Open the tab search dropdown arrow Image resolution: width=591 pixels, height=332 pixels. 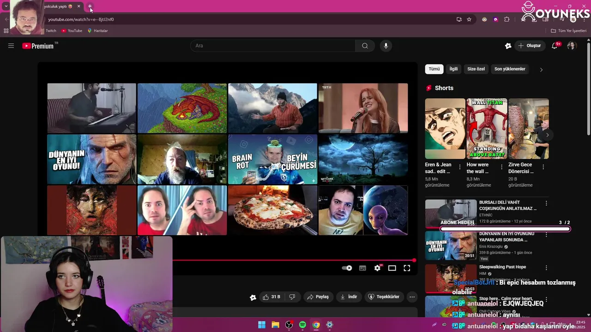6,6
